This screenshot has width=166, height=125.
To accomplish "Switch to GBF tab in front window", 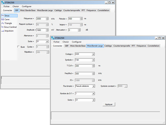I will click(x=66, y=46).
